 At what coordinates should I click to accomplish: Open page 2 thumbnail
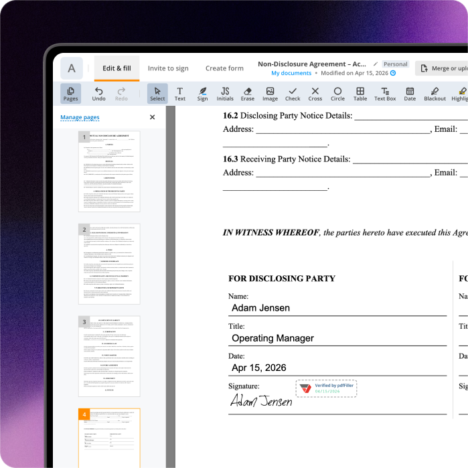[109, 264]
